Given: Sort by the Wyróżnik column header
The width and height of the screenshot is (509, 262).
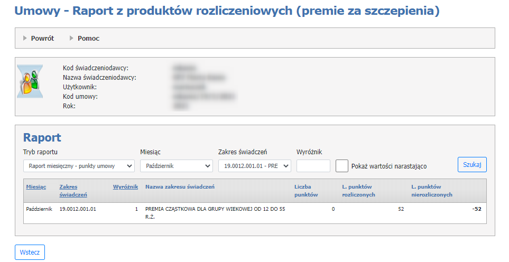Looking at the screenshot, I should (x=125, y=186).
